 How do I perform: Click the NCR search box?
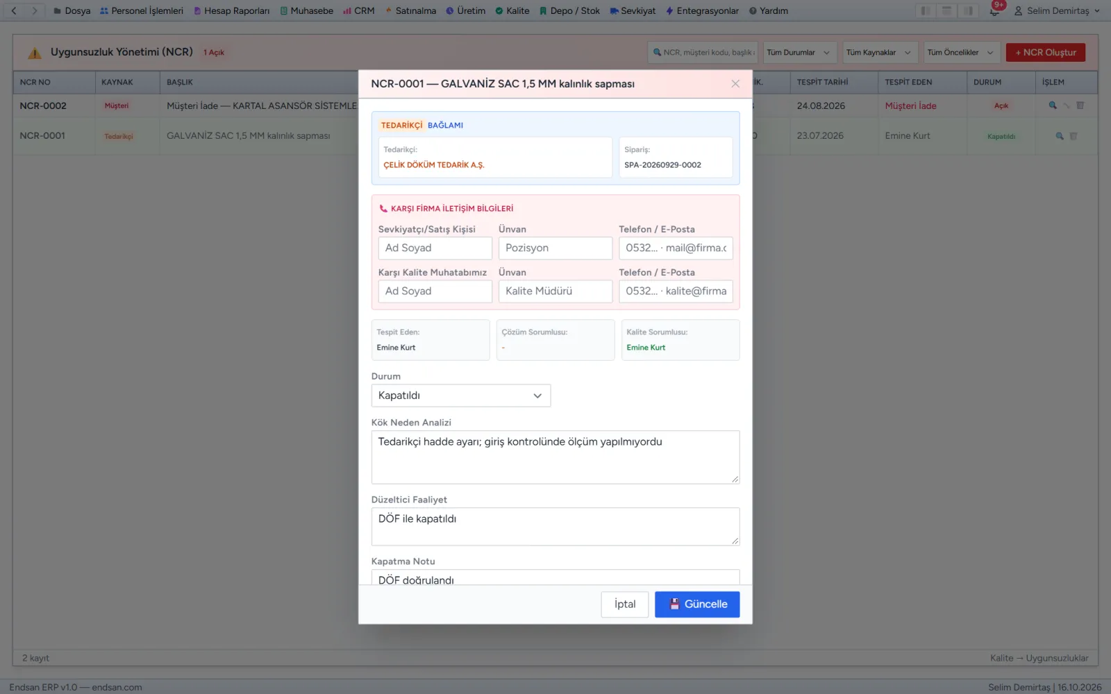click(x=703, y=53)
